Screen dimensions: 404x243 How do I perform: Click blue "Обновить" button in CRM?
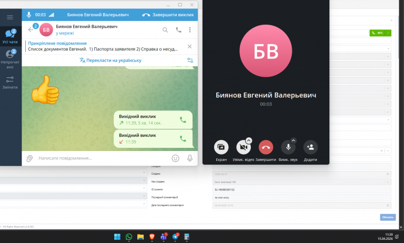(388, 217)
